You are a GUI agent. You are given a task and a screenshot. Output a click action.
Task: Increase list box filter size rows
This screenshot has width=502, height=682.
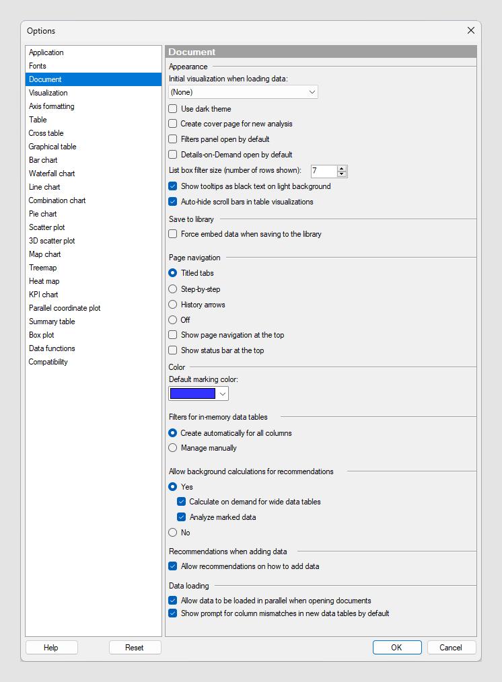[342, 169]
